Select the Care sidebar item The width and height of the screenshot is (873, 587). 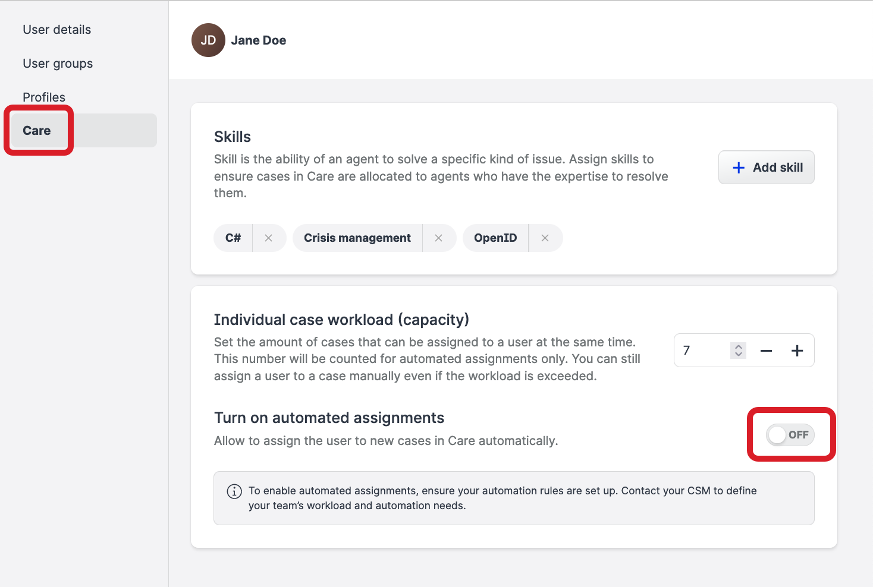[37, 130]
